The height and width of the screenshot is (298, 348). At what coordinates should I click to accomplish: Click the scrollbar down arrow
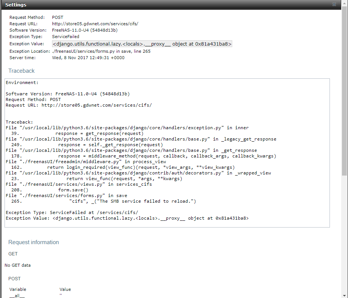(x=345, y=296)
